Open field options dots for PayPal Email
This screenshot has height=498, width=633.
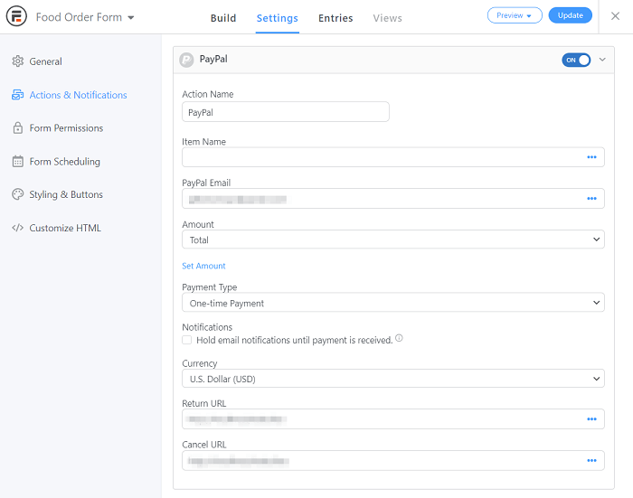coord(591,199)
